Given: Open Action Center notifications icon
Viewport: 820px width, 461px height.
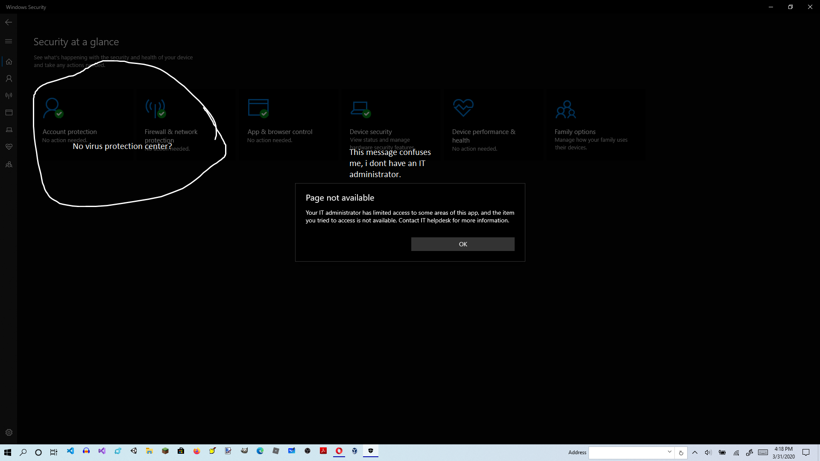Looking at the screenshot, I should pyautogui.click(x=806, y=452).
